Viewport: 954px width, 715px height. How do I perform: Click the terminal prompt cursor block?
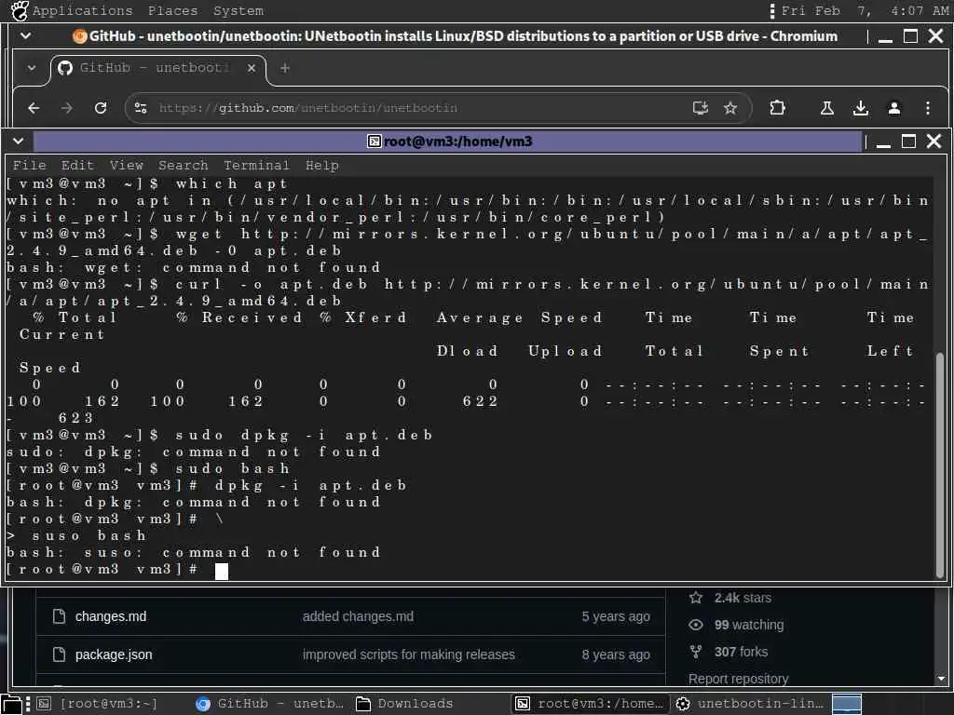pyautogui.click(x=222, y=571)
